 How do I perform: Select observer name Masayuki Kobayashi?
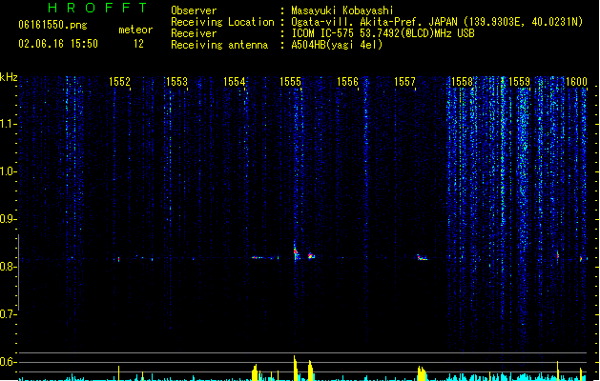(342, 10)
